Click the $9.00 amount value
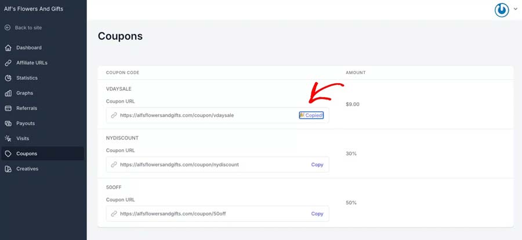Viewport: 522px width, 240px height. pos(353,104)
